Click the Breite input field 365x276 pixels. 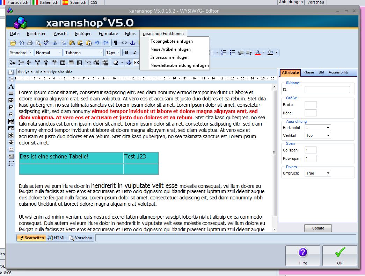pos(311,105)
